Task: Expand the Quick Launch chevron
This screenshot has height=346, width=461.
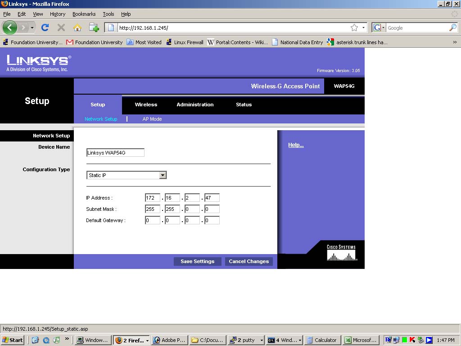Action: point(67,339)
